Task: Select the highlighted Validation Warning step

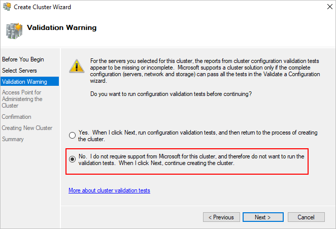Action: click(30, 81)
